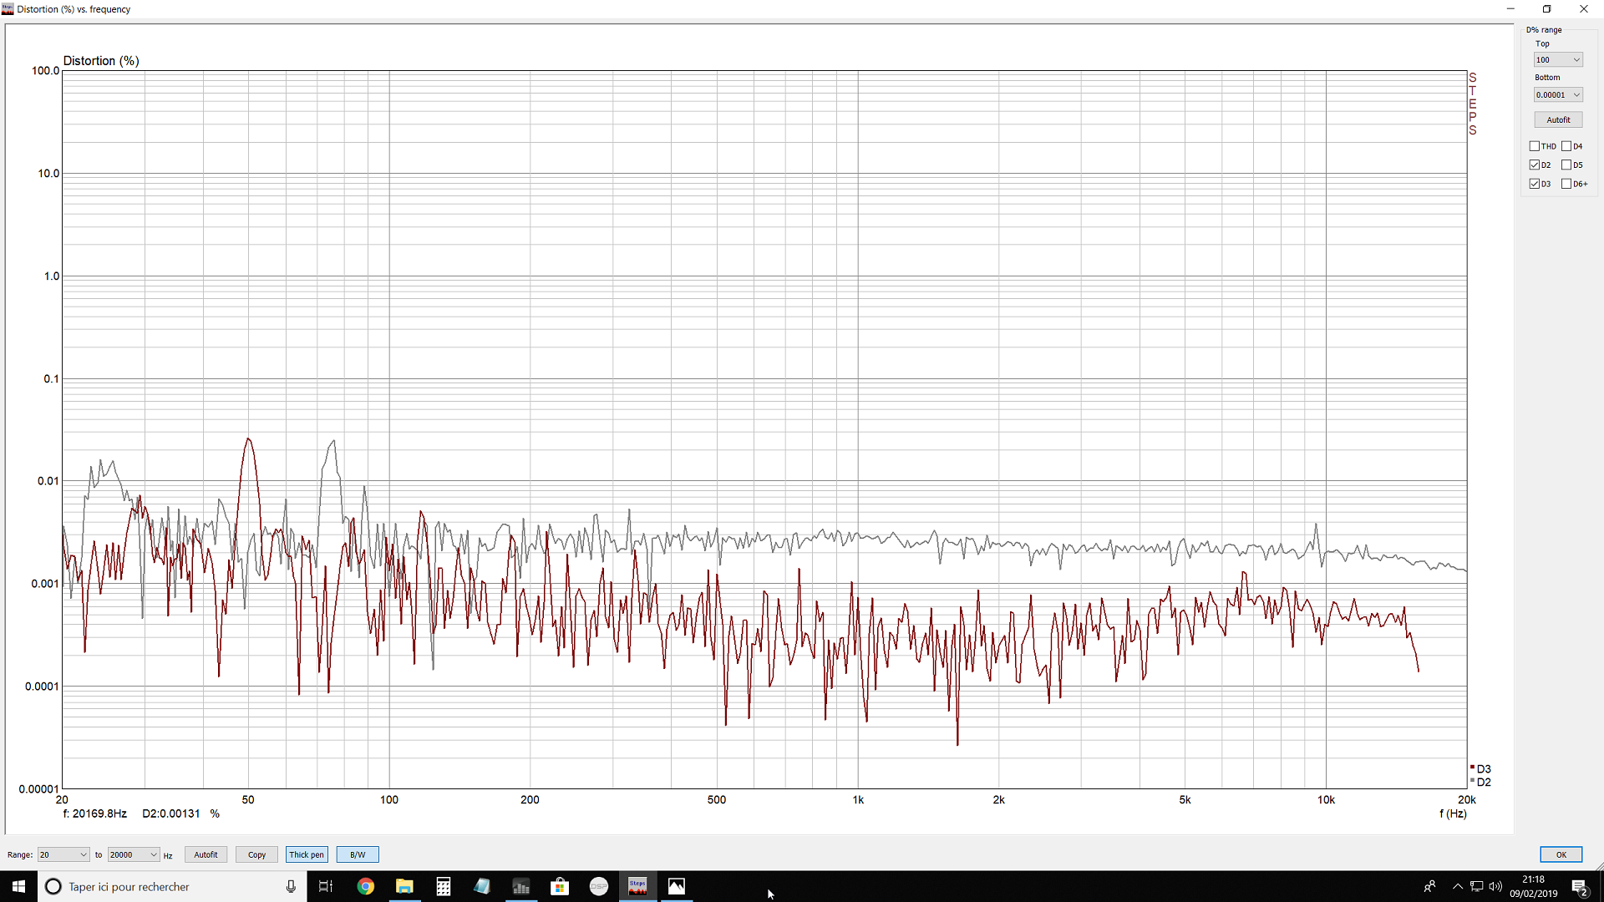Click the 10k frequency axis label
Viewport: 1604px width, 902px height.
(x=1326, y=800)
